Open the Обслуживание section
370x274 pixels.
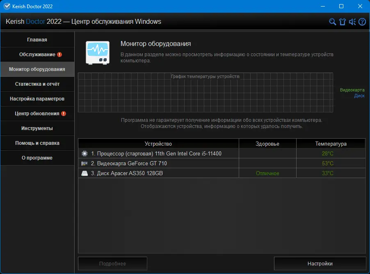click(x=37, y=54)
